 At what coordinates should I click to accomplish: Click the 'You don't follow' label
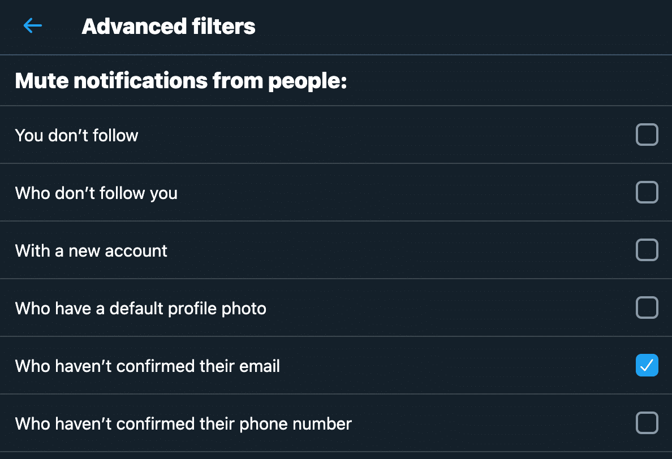76,136
